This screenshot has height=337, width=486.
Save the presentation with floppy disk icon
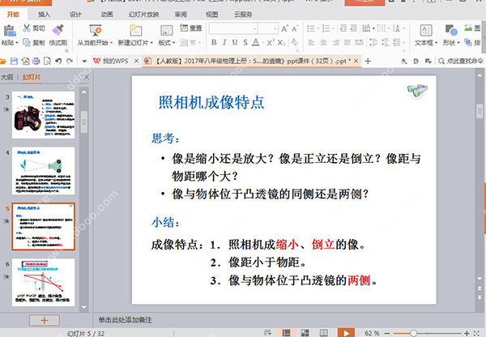click(14, 62)
